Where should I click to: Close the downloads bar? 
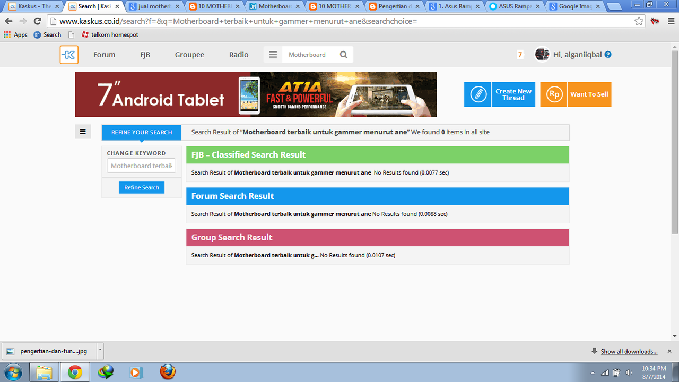click(669, 351)
